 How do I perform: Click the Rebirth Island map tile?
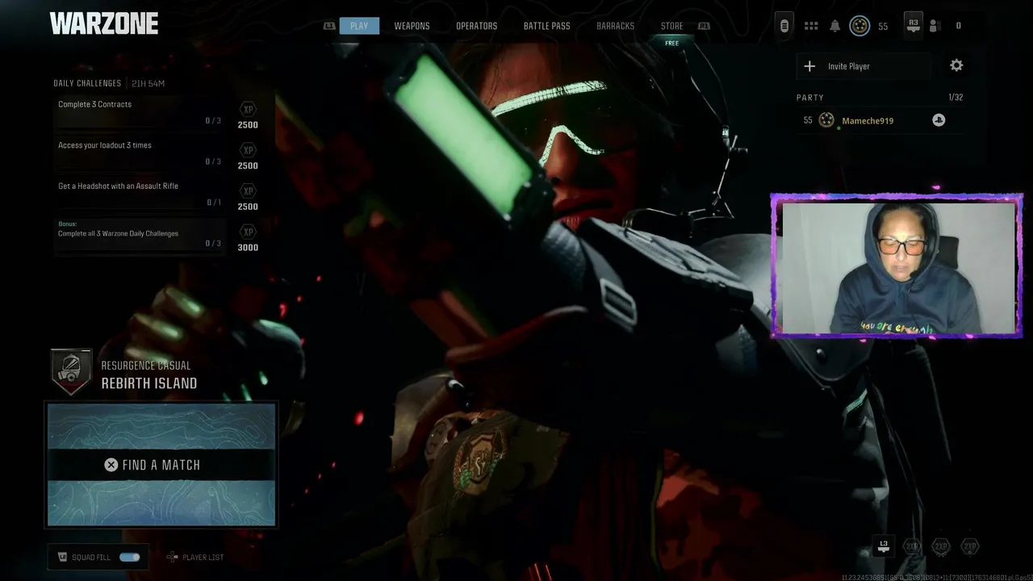click(161, 465)
